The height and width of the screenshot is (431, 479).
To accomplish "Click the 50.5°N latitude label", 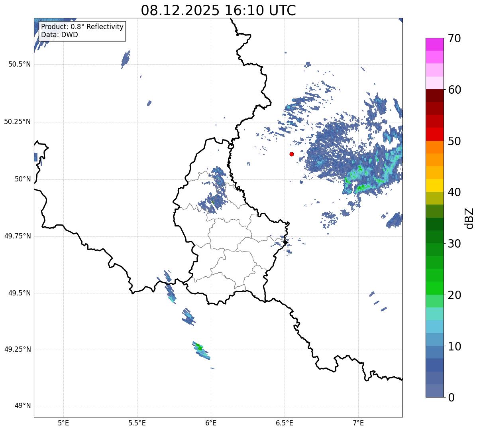I will click(19, 64).
